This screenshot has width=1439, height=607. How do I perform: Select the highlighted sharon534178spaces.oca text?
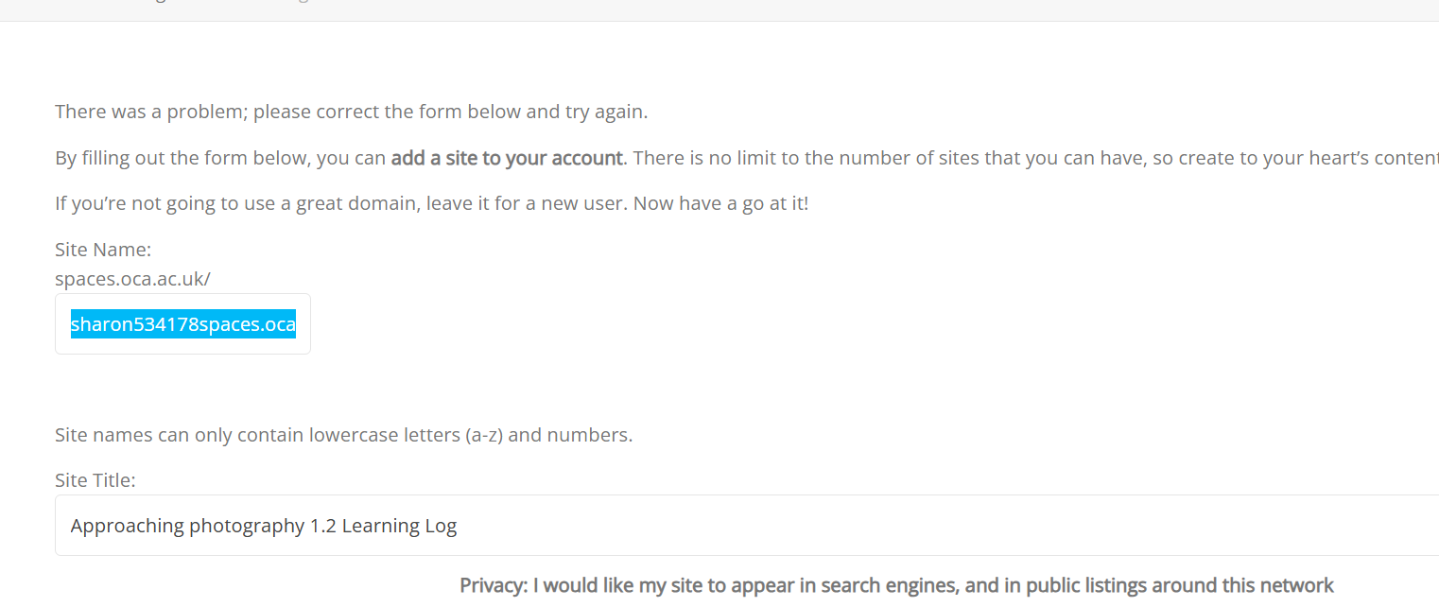182,325
